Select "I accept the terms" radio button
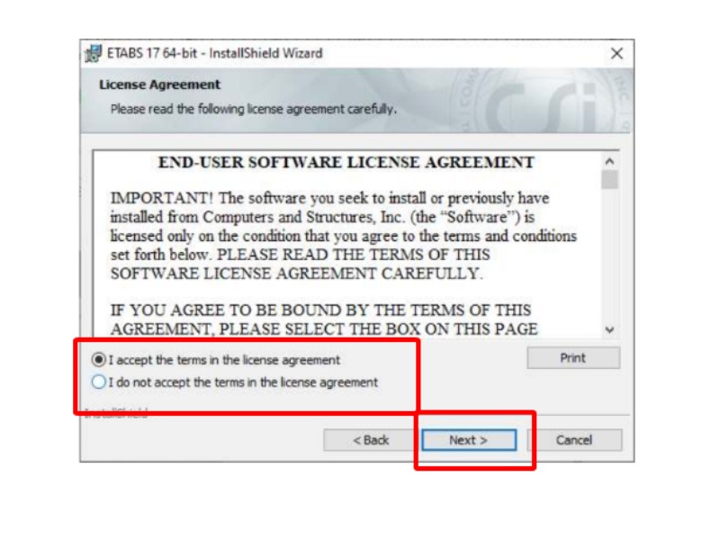 pyautogui.click(x=99, y=359)
